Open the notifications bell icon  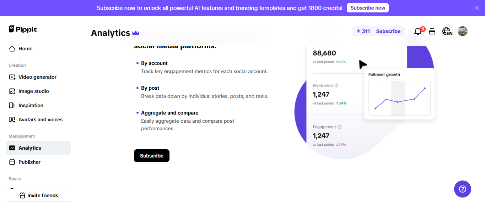418,32
